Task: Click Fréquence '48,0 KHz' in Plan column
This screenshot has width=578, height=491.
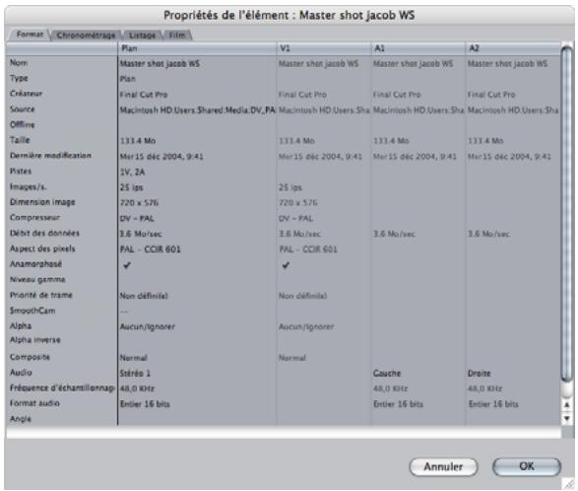Action: (137, 388)
